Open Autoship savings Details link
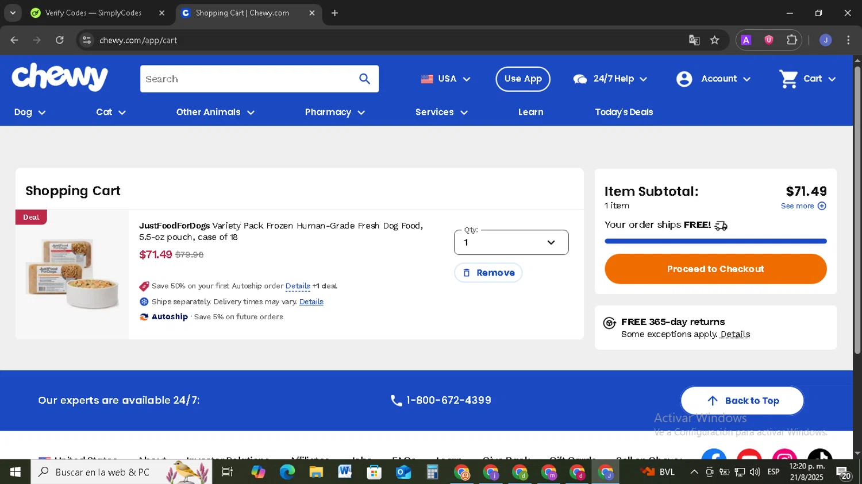The image size is (862, 484). (x=298, y=286)
